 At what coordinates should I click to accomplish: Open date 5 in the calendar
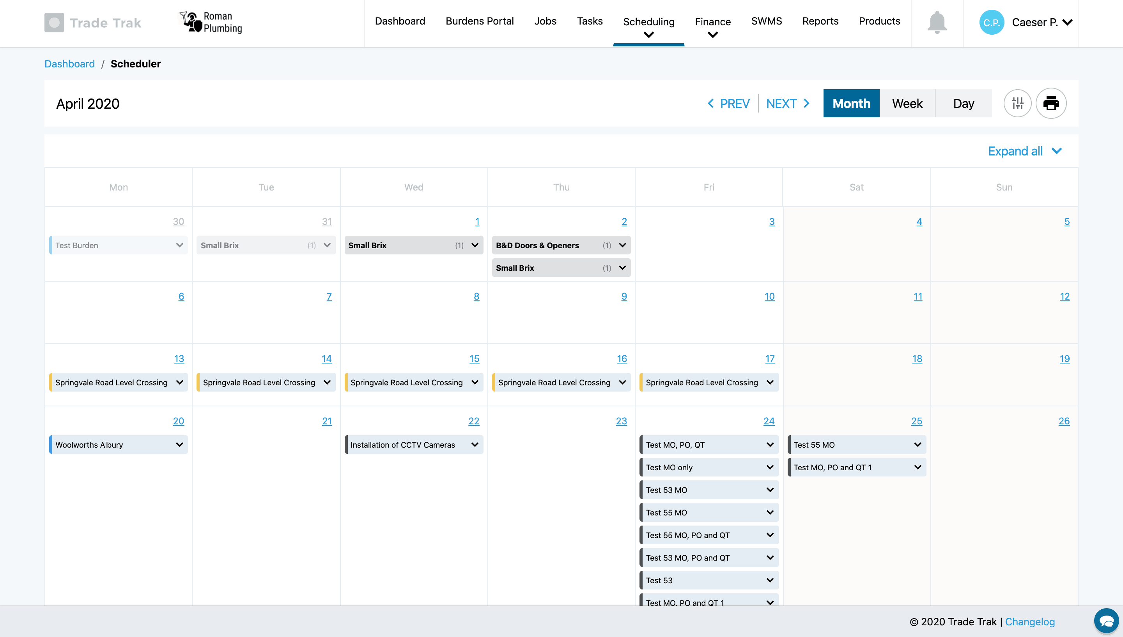tap(1067, 222)
